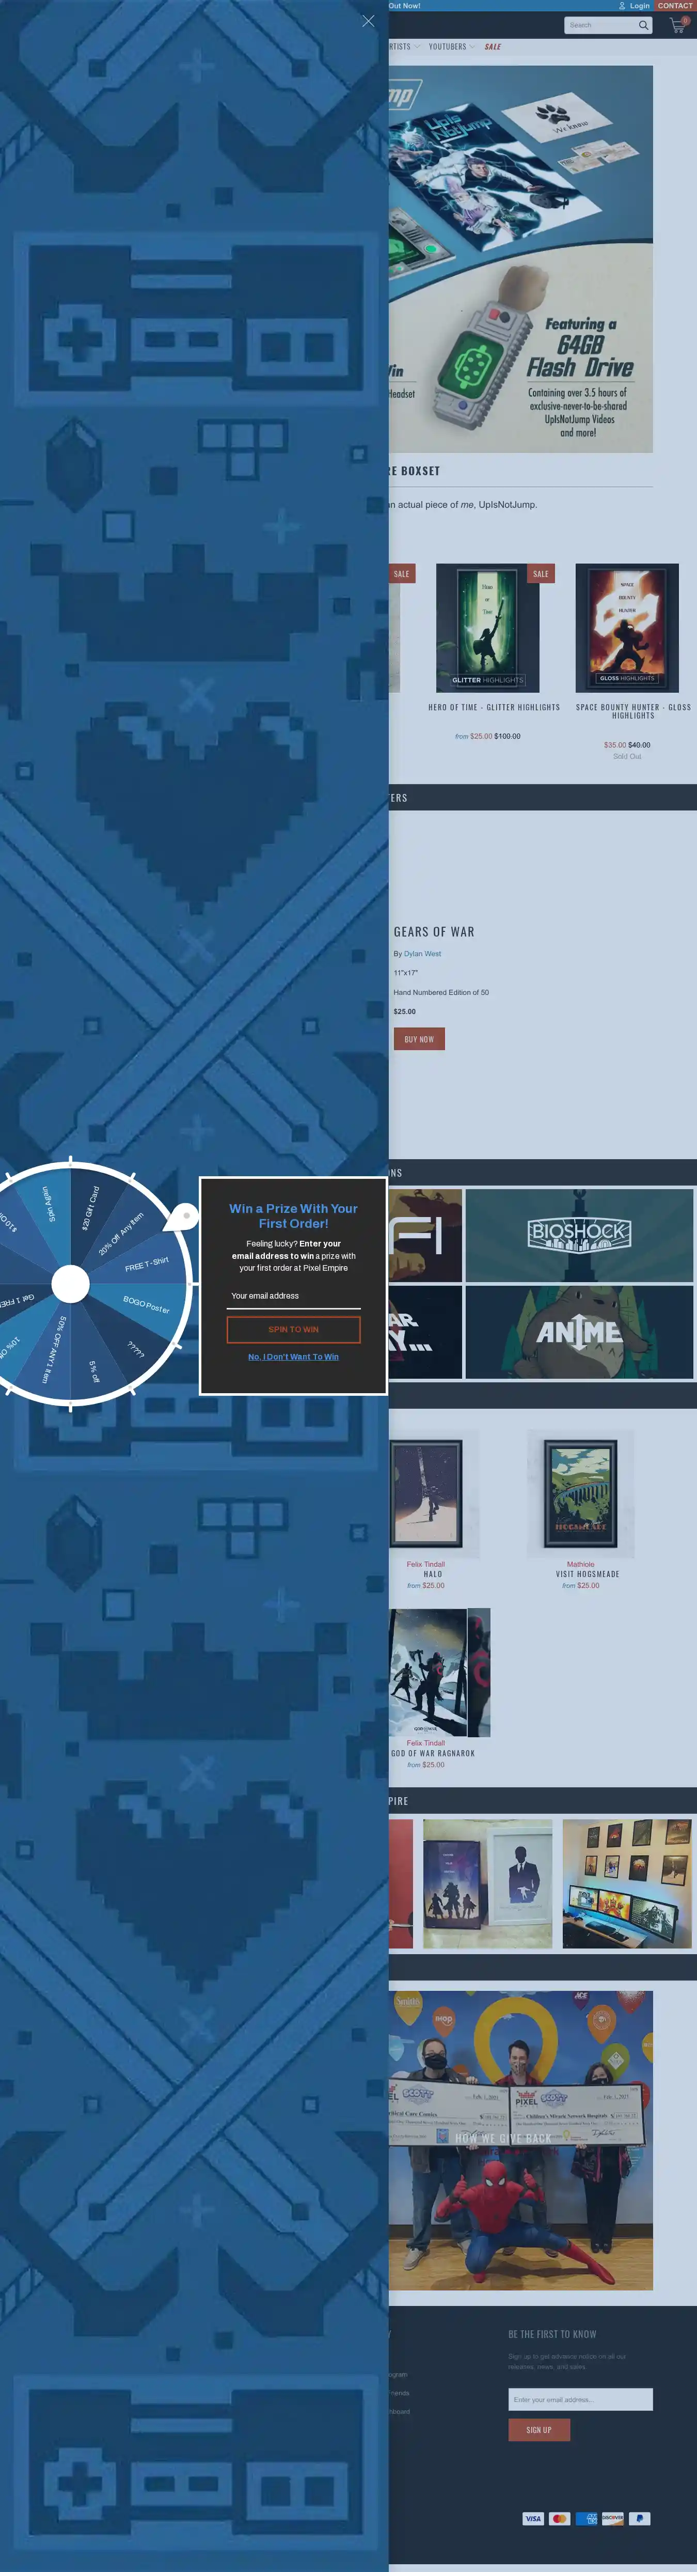Focus the popup email address field

click(293, 1296)
